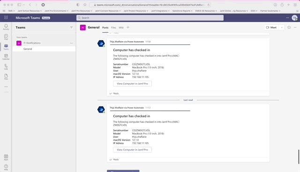Viewport: 300px width, 172px height.
Task: Open a new browser tab with plus
Action: pos(288,5)
